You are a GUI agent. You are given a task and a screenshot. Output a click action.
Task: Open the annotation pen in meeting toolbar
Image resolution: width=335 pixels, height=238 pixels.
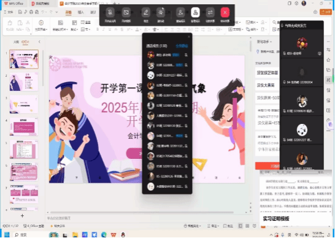coord(145,12)
